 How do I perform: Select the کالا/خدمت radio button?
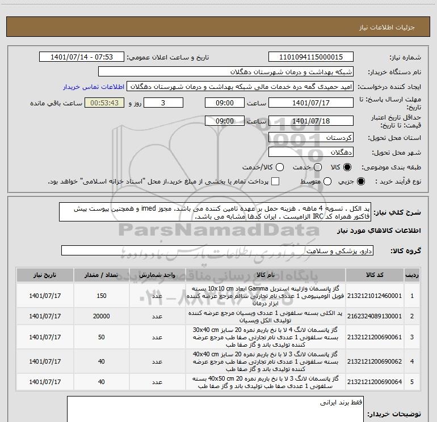coord(280,167)
